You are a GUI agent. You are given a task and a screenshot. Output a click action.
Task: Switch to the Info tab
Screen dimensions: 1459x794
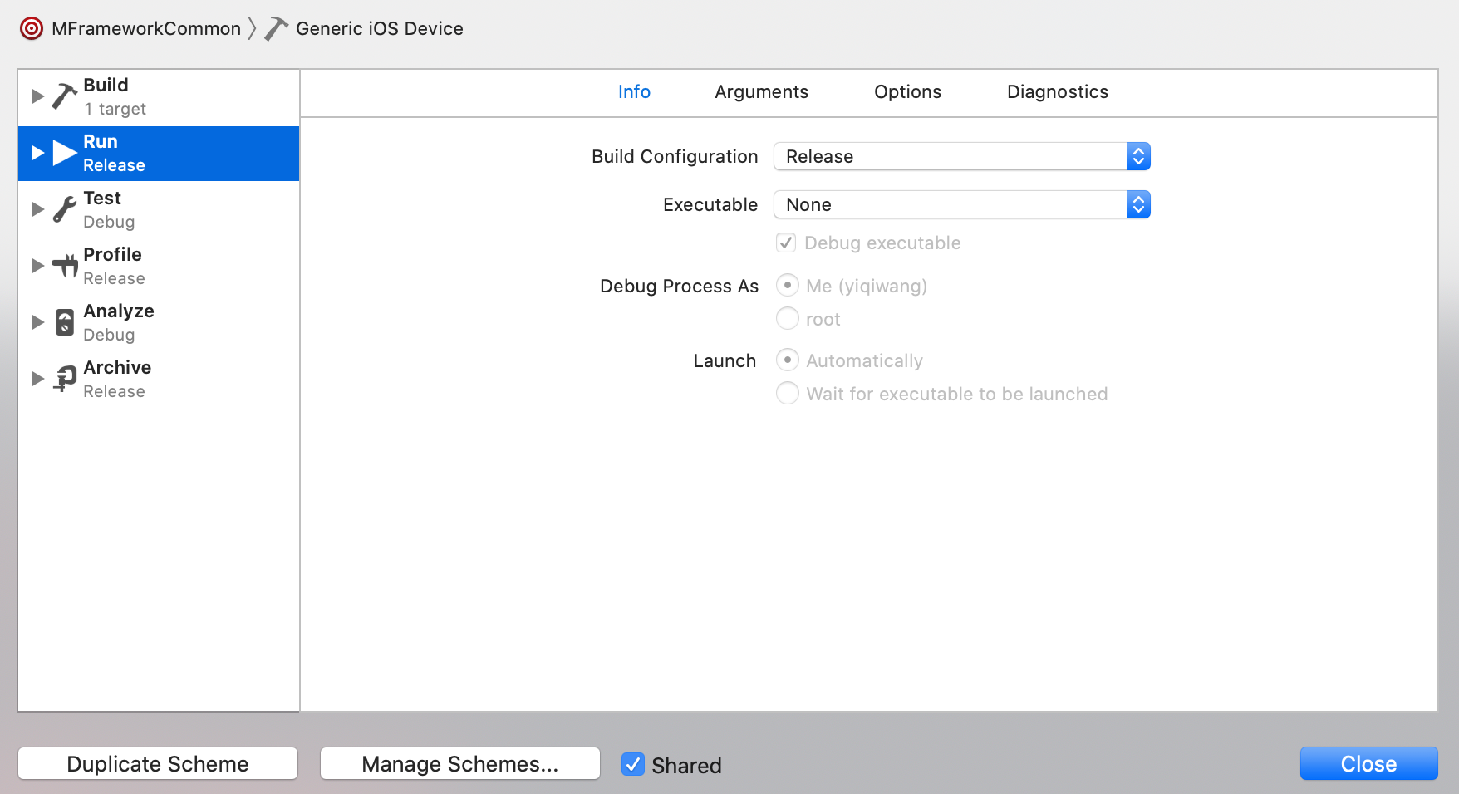click(x=634, y=91)
